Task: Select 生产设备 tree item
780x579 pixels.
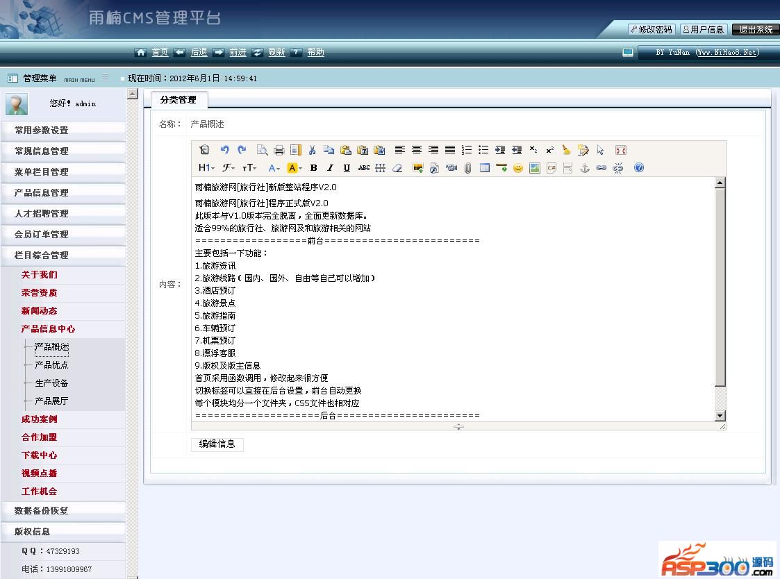Action: [51, 383]
